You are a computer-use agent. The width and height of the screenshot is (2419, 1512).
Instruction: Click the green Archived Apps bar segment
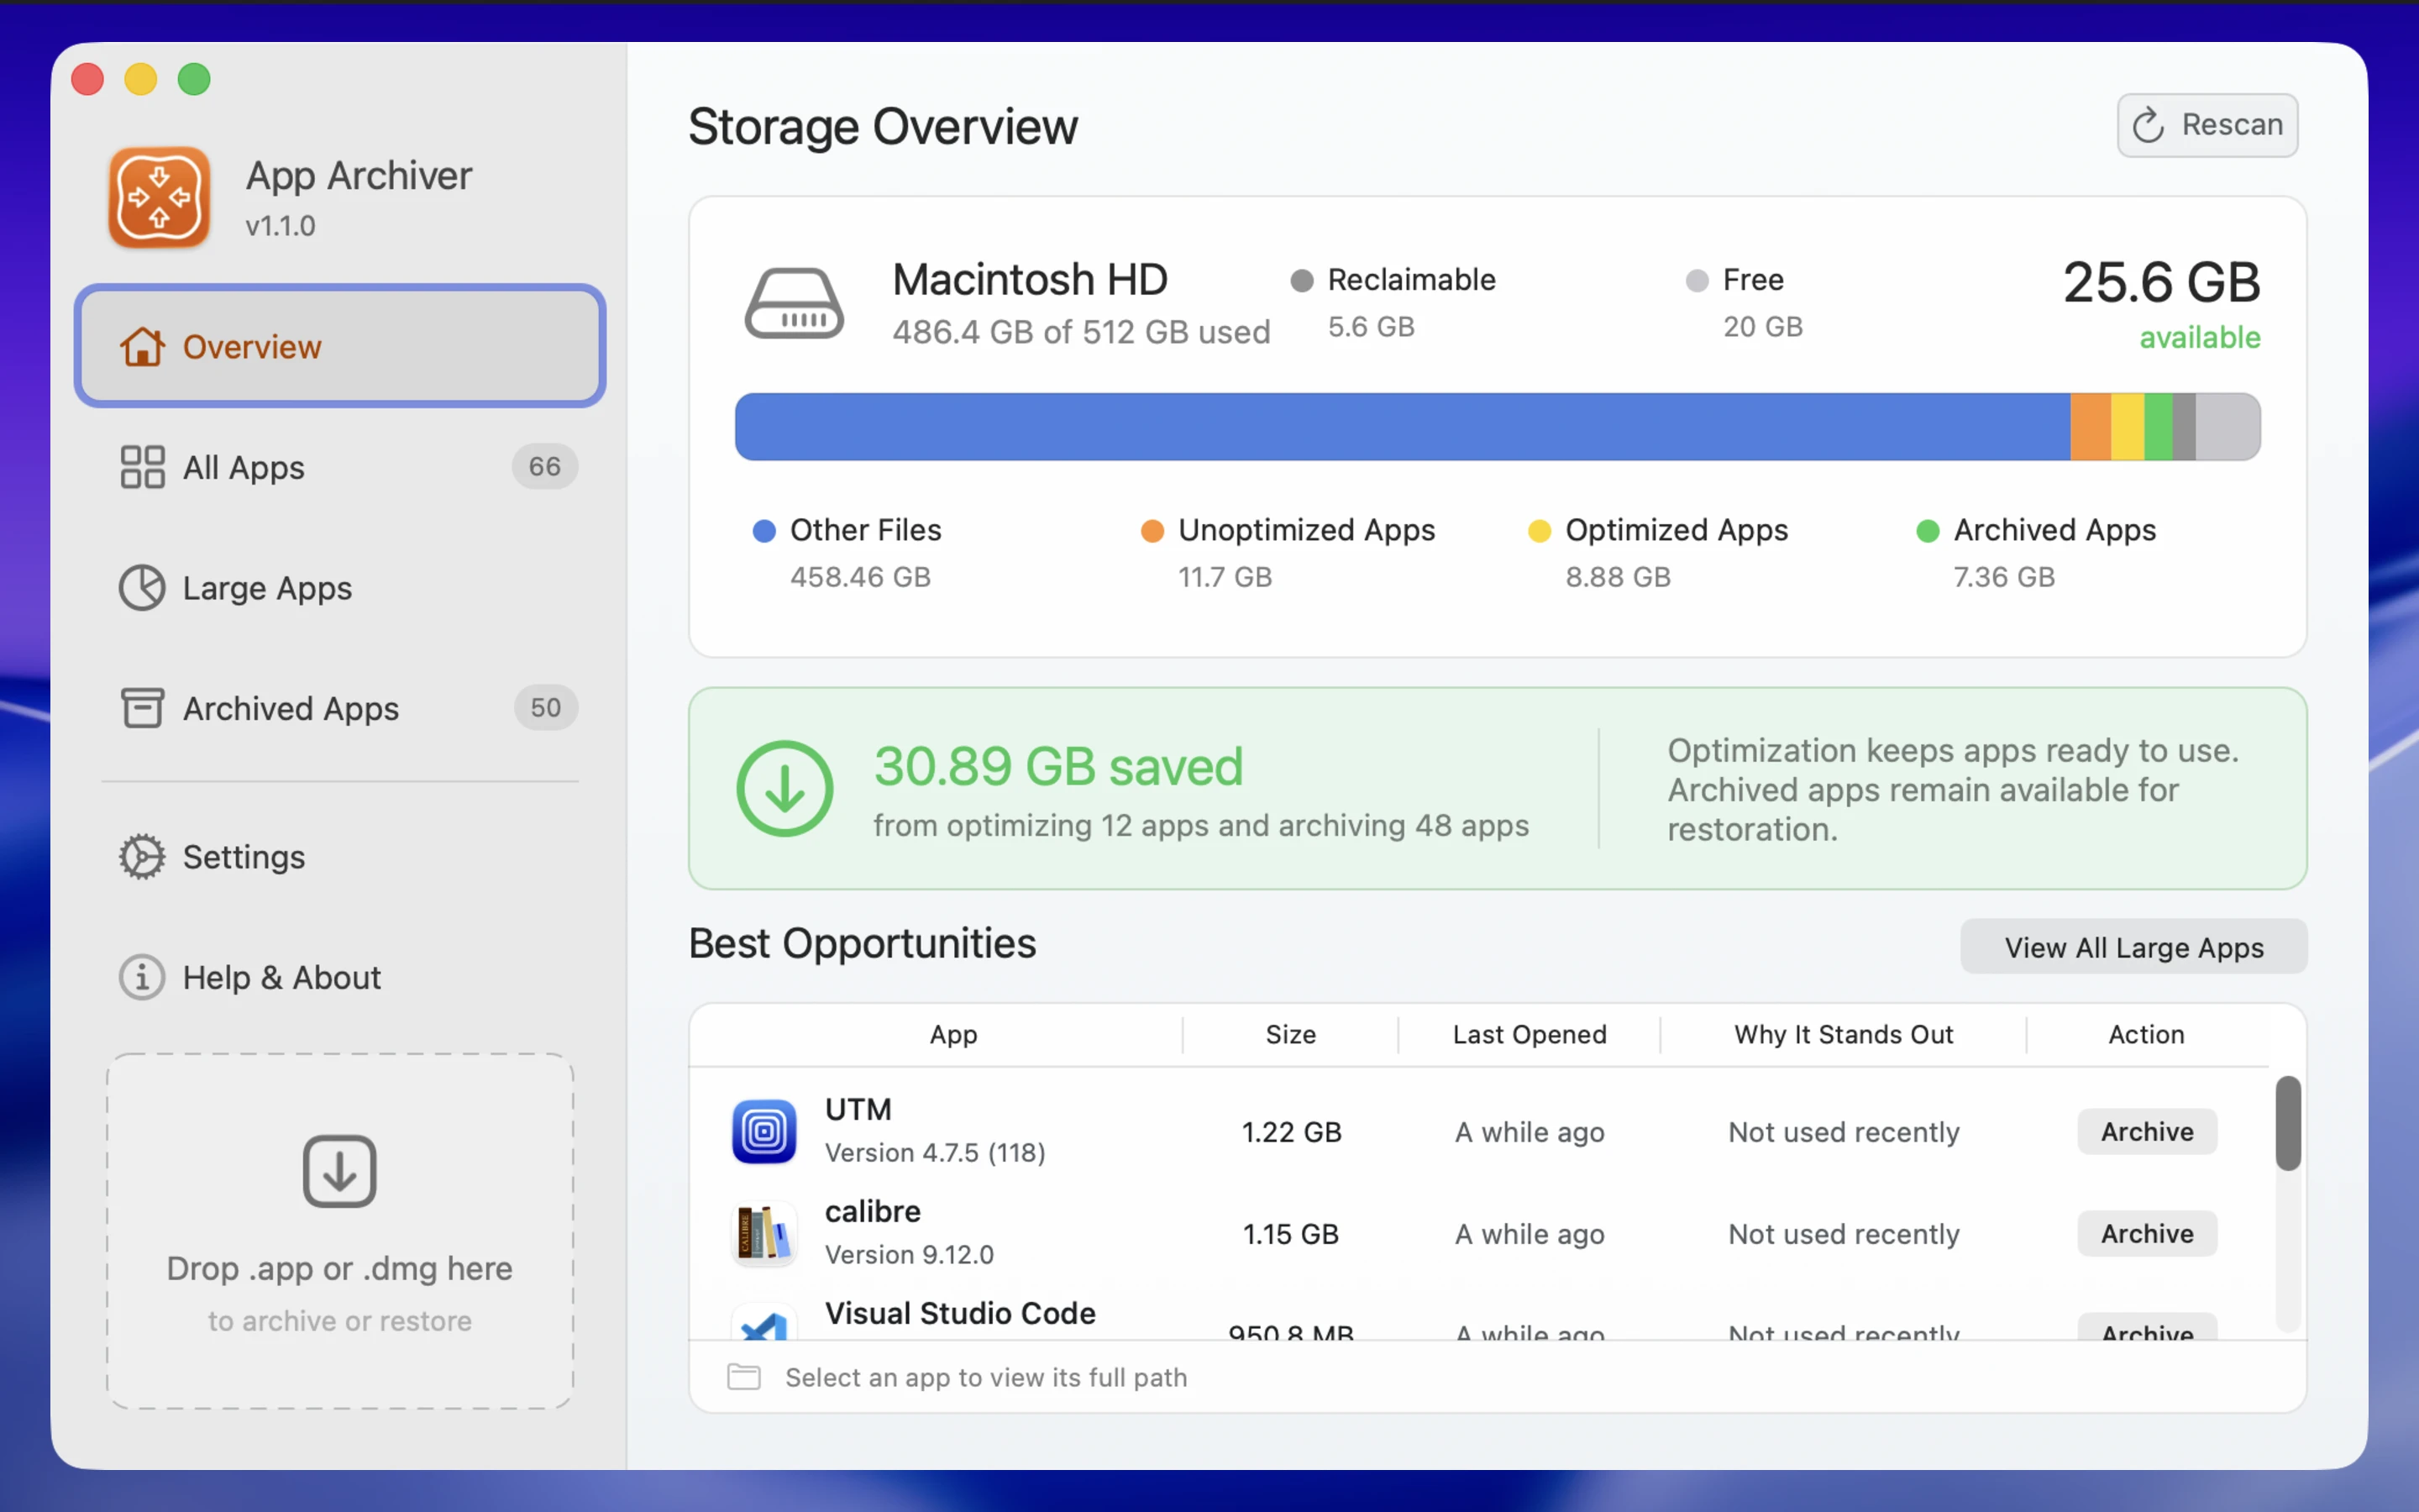(2158, 427)
